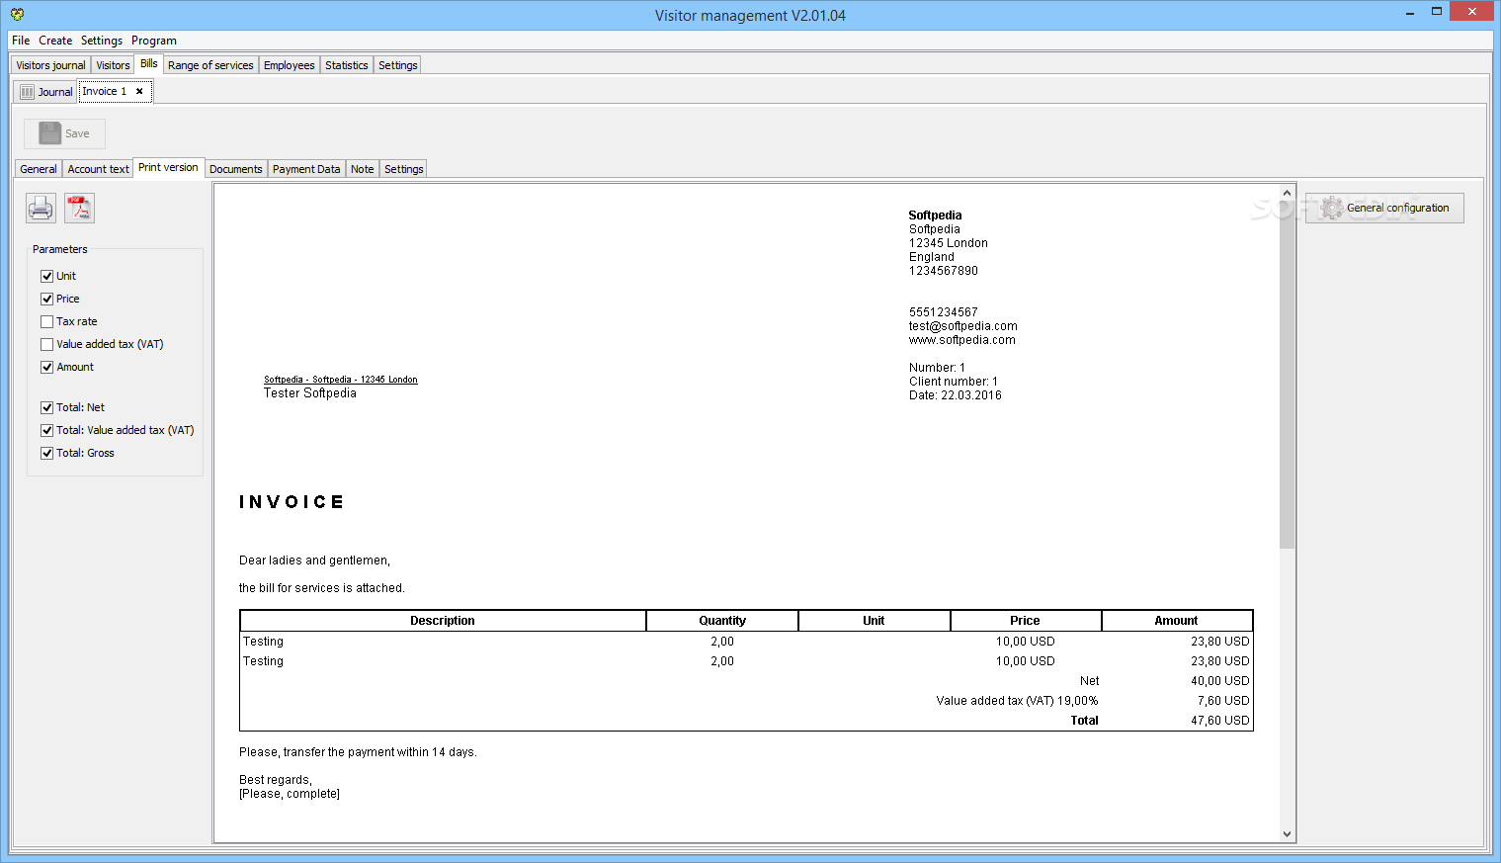This screenshot has width=1501, height=863.
Task: Toggle the Total: Net checkbox
Action: click(46, 407)
